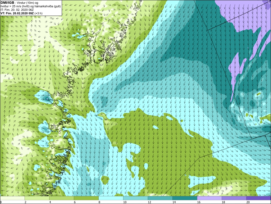Click the legend label 10

click(x=125, y=202)
